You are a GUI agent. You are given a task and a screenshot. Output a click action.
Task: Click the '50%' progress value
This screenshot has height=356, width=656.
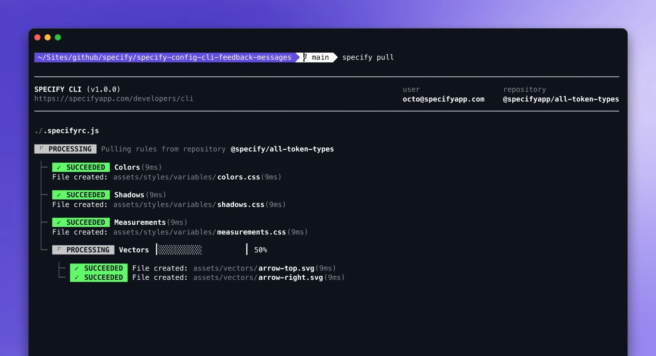coord(261,250)
